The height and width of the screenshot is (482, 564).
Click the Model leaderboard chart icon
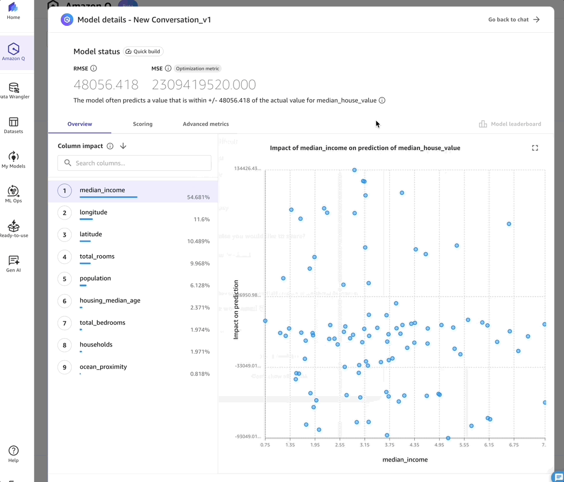click(x=483, y=124)
